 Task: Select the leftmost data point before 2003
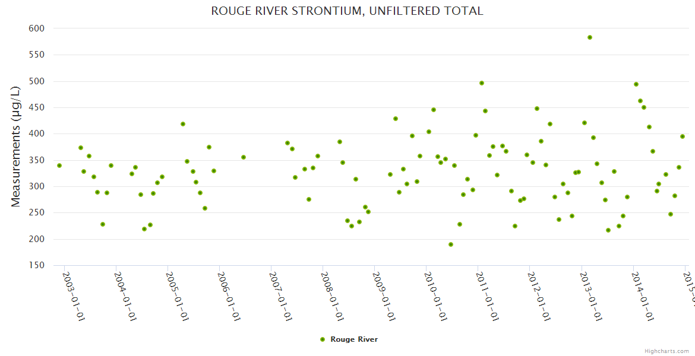pos(59,166)
